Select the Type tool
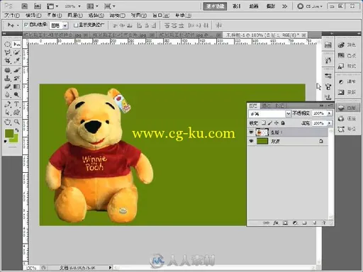This screenshot has height=272, width=363. 16,104
